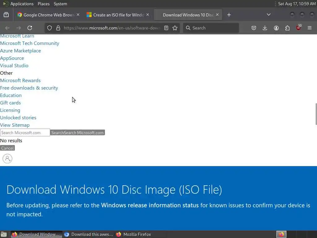
Task: Expand the list all tabs chevron
Action: (269, 15)
